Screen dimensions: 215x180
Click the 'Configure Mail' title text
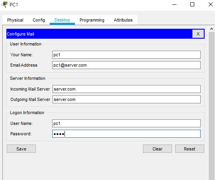coord(20,34)
